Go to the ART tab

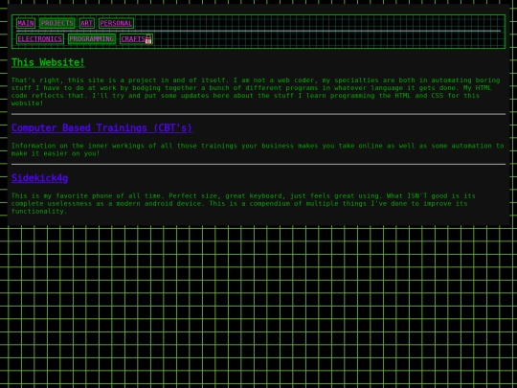pos(87,23)
